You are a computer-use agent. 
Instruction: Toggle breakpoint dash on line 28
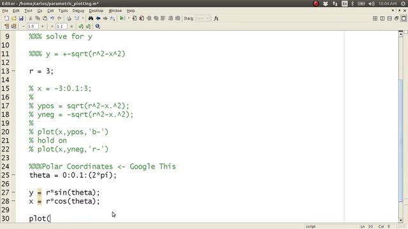[13, 201]
